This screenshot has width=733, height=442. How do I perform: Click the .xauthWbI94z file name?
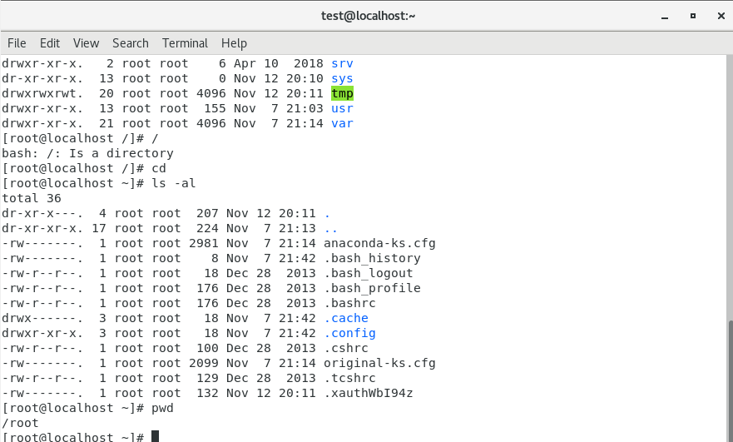369,393
